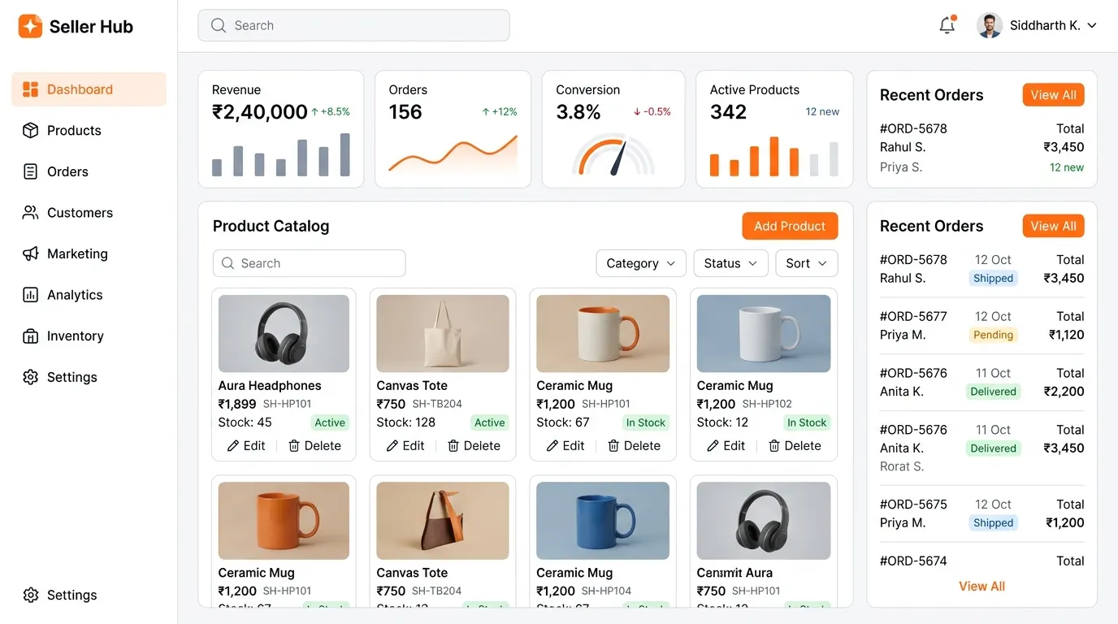1118x624 pixels.
Task: Go to Dashboard in sidebar
Action: pyautogui.click(x=89, y=89)
